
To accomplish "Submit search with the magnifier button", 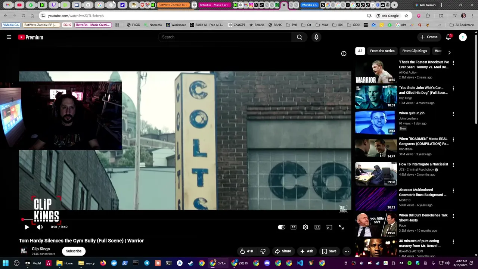I will tap(299, 37).
